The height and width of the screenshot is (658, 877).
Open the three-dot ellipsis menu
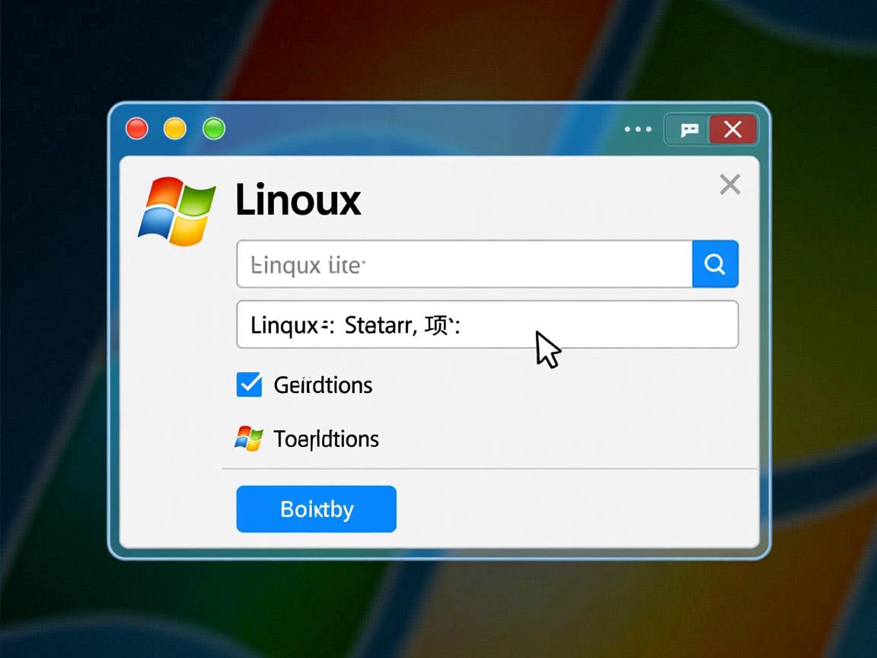pos(637,129)
